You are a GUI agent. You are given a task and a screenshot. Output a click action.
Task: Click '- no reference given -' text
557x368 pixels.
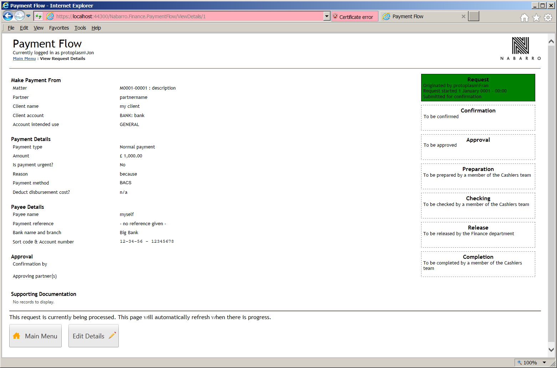(x=143, y=224)
